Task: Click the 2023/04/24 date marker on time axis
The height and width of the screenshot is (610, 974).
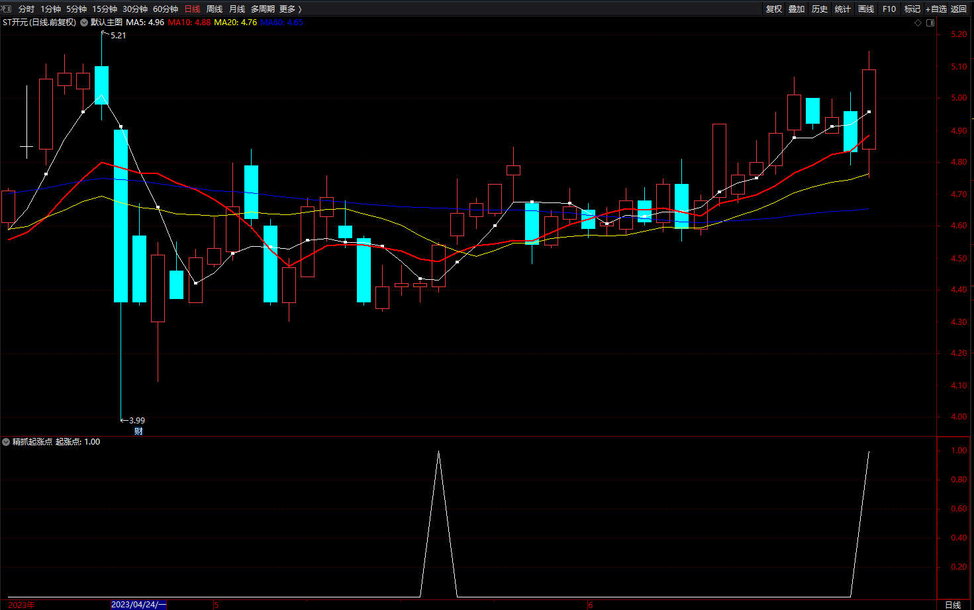Action: [x=138, y=605]
